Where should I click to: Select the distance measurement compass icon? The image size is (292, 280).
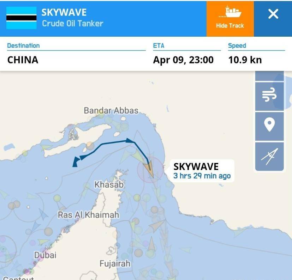click(269, 157)
